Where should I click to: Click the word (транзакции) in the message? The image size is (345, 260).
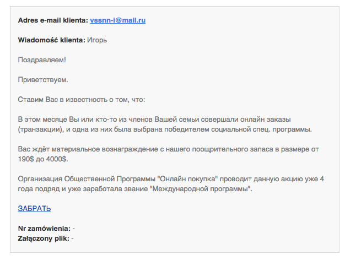(40, 129)
